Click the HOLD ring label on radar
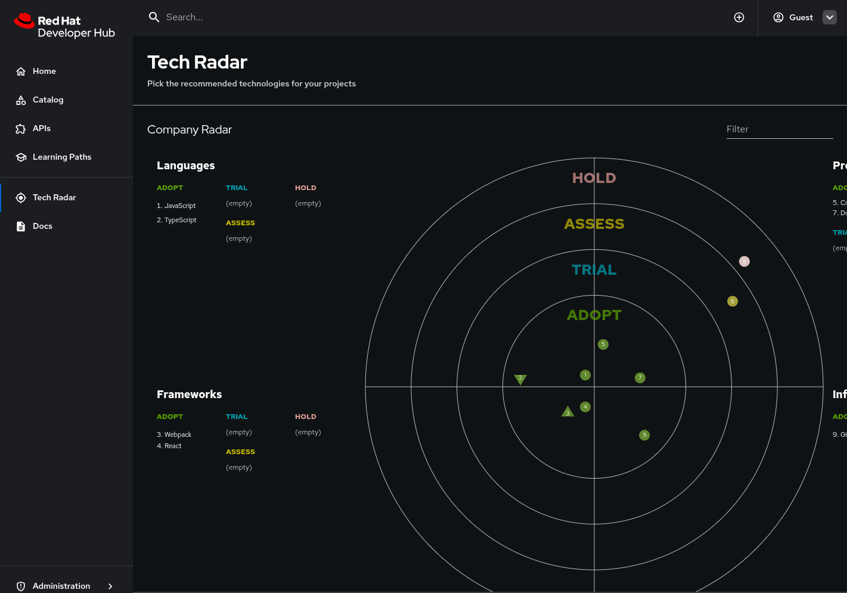This screenshot has height=593, width=847. (594, 178)
